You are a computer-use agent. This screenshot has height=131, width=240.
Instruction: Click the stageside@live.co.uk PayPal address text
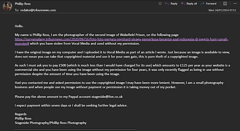(107, 97)
